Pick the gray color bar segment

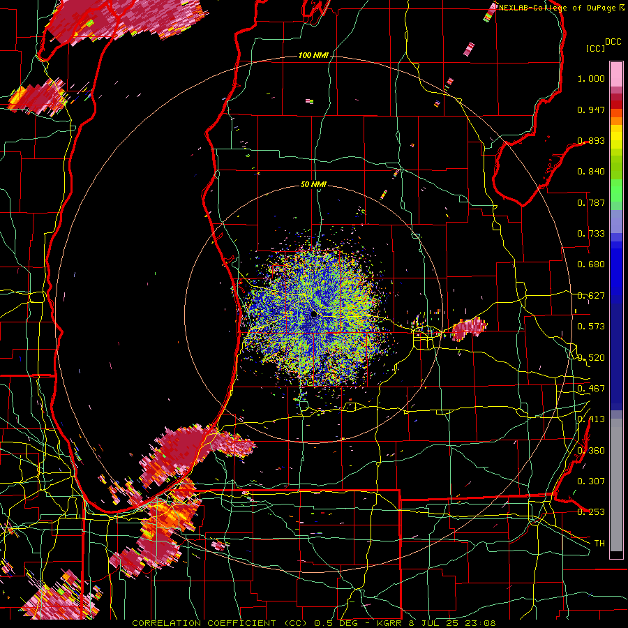tap(616, 485)
